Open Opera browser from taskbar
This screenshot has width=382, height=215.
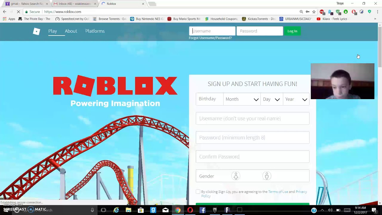190,210
